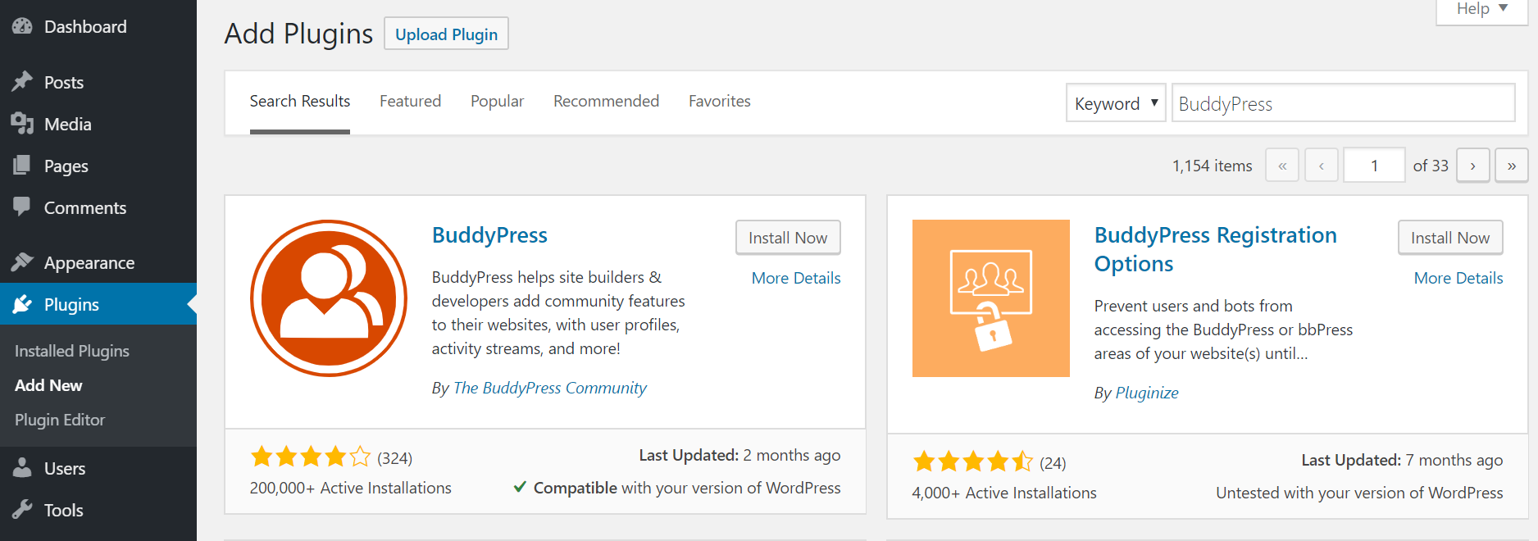
Task: Open Media menu item
Action: pos(98,124)
